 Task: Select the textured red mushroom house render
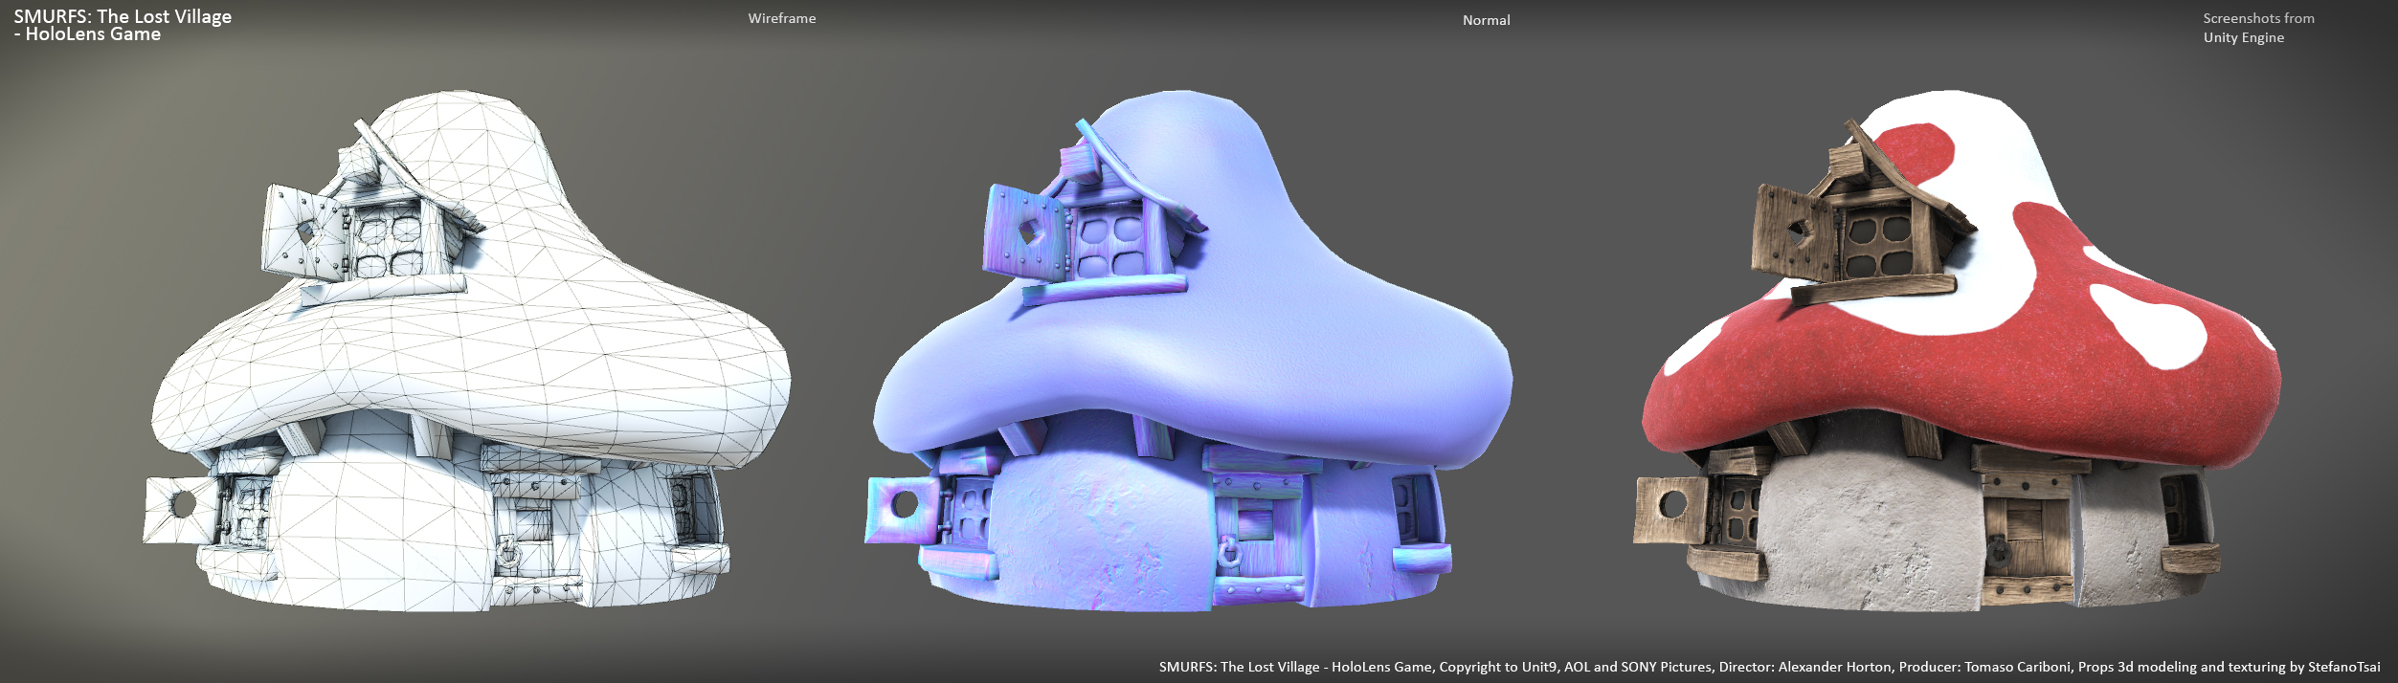click(1957, 352)
